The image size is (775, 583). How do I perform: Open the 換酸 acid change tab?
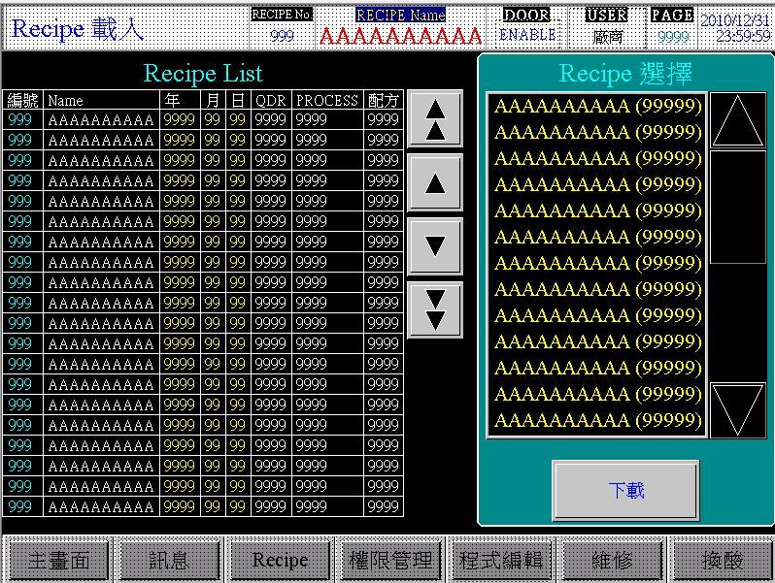coord(723,561)
